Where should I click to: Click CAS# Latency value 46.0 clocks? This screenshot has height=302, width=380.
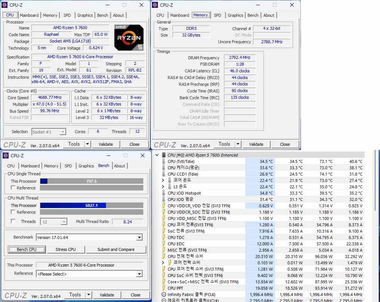(x=240, y=71)
